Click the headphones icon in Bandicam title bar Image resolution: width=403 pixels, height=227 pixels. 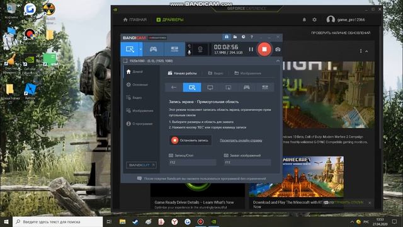pos(227,37)
